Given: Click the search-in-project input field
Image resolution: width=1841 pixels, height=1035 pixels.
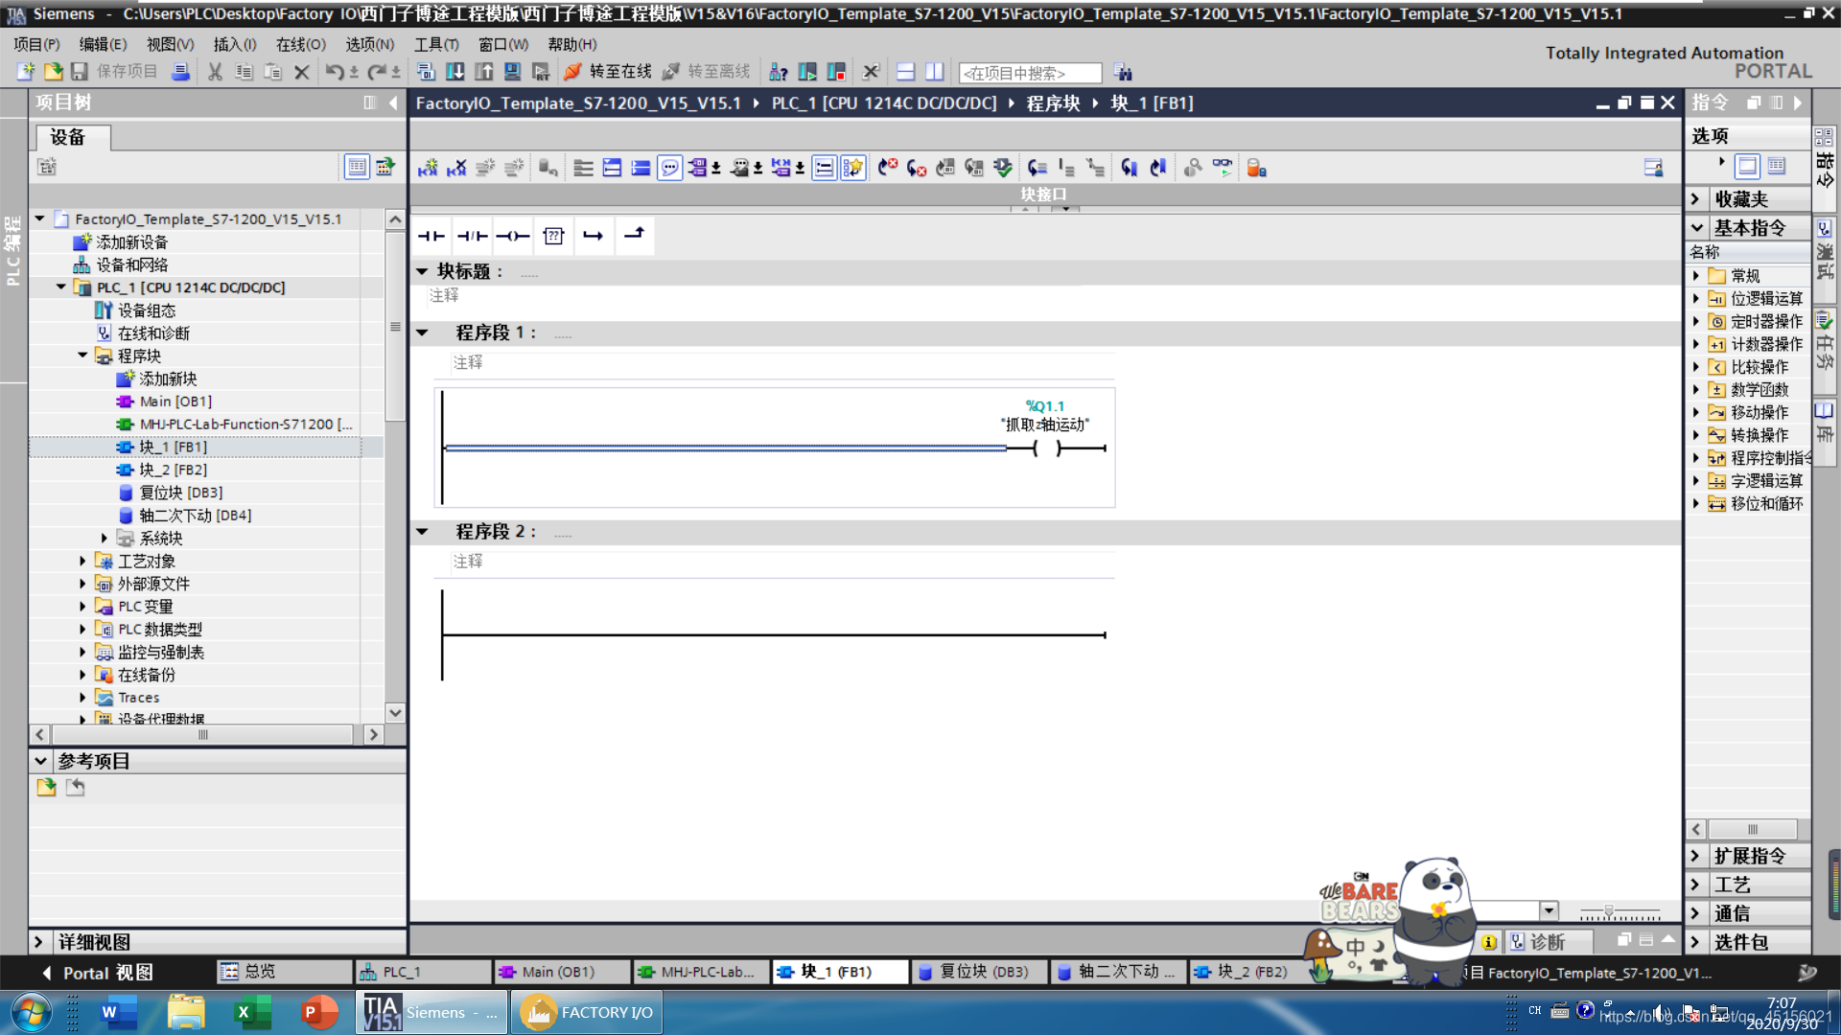Looking at the screenshot, I should tap(1030, 73).
